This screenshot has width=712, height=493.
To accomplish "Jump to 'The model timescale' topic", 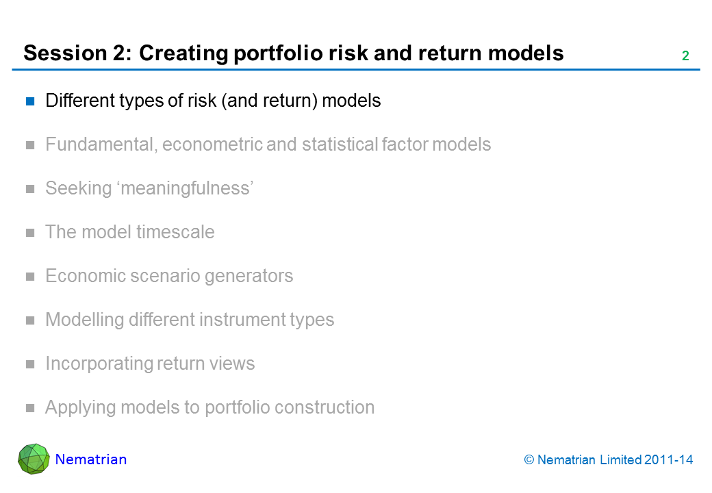I will [129, 232].
